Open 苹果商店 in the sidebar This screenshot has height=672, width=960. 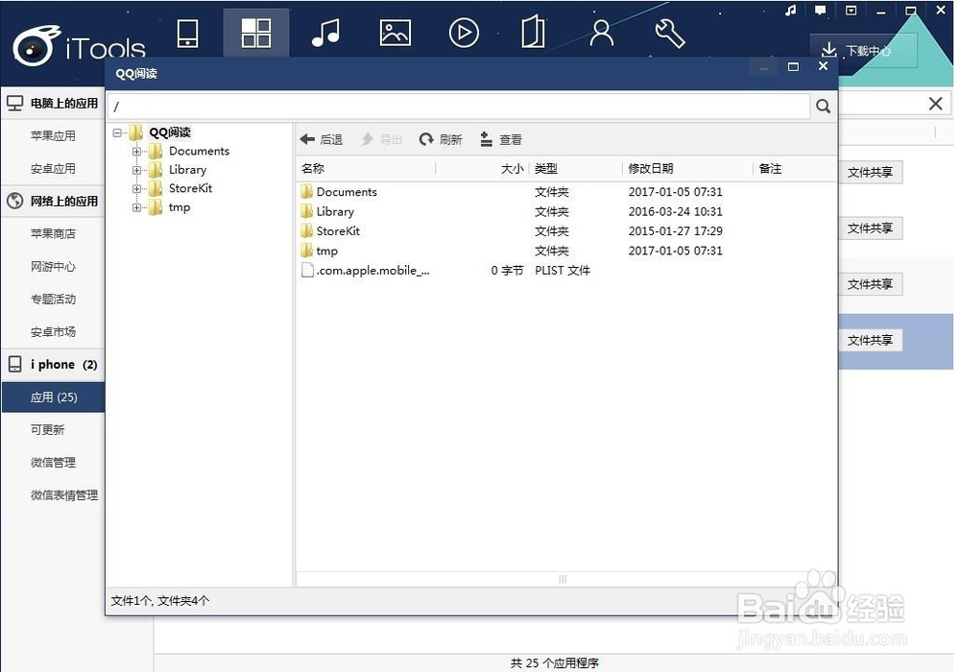[x=53, y=234]
